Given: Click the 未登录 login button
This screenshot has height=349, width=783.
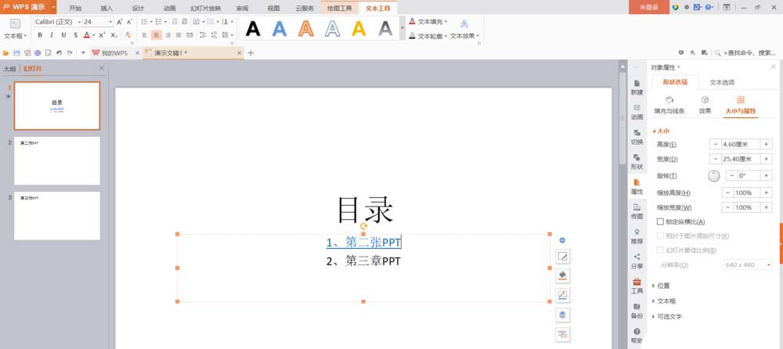Looking at the screenshot, I should point(648,8).
